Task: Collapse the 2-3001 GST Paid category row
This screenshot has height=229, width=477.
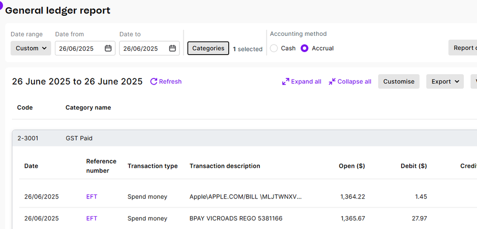Action: pyautogui.click(x=239, y=138)
